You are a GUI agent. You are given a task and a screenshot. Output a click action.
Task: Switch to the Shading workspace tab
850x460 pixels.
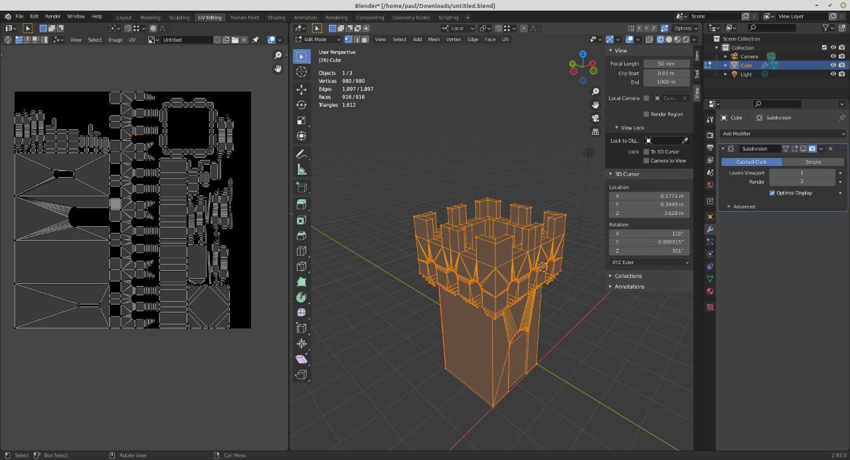pos(276,17)
